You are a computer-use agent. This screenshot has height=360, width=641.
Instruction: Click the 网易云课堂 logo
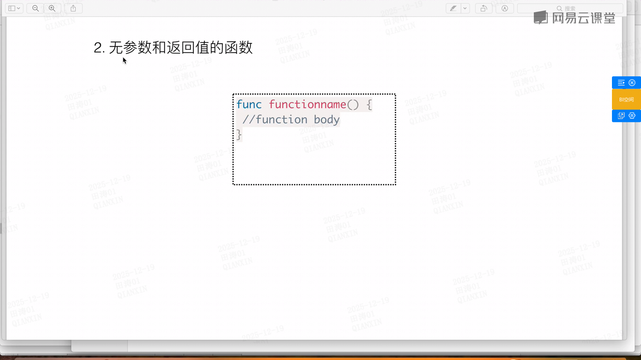pyautogui.click(x=574, y=18)
